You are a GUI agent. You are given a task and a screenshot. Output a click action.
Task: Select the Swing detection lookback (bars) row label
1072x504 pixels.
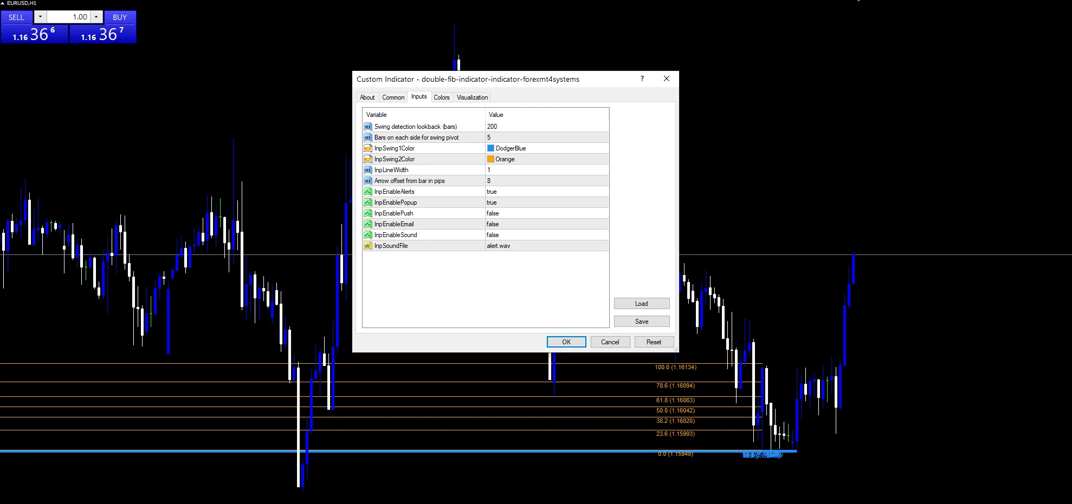tap(416, 127)
